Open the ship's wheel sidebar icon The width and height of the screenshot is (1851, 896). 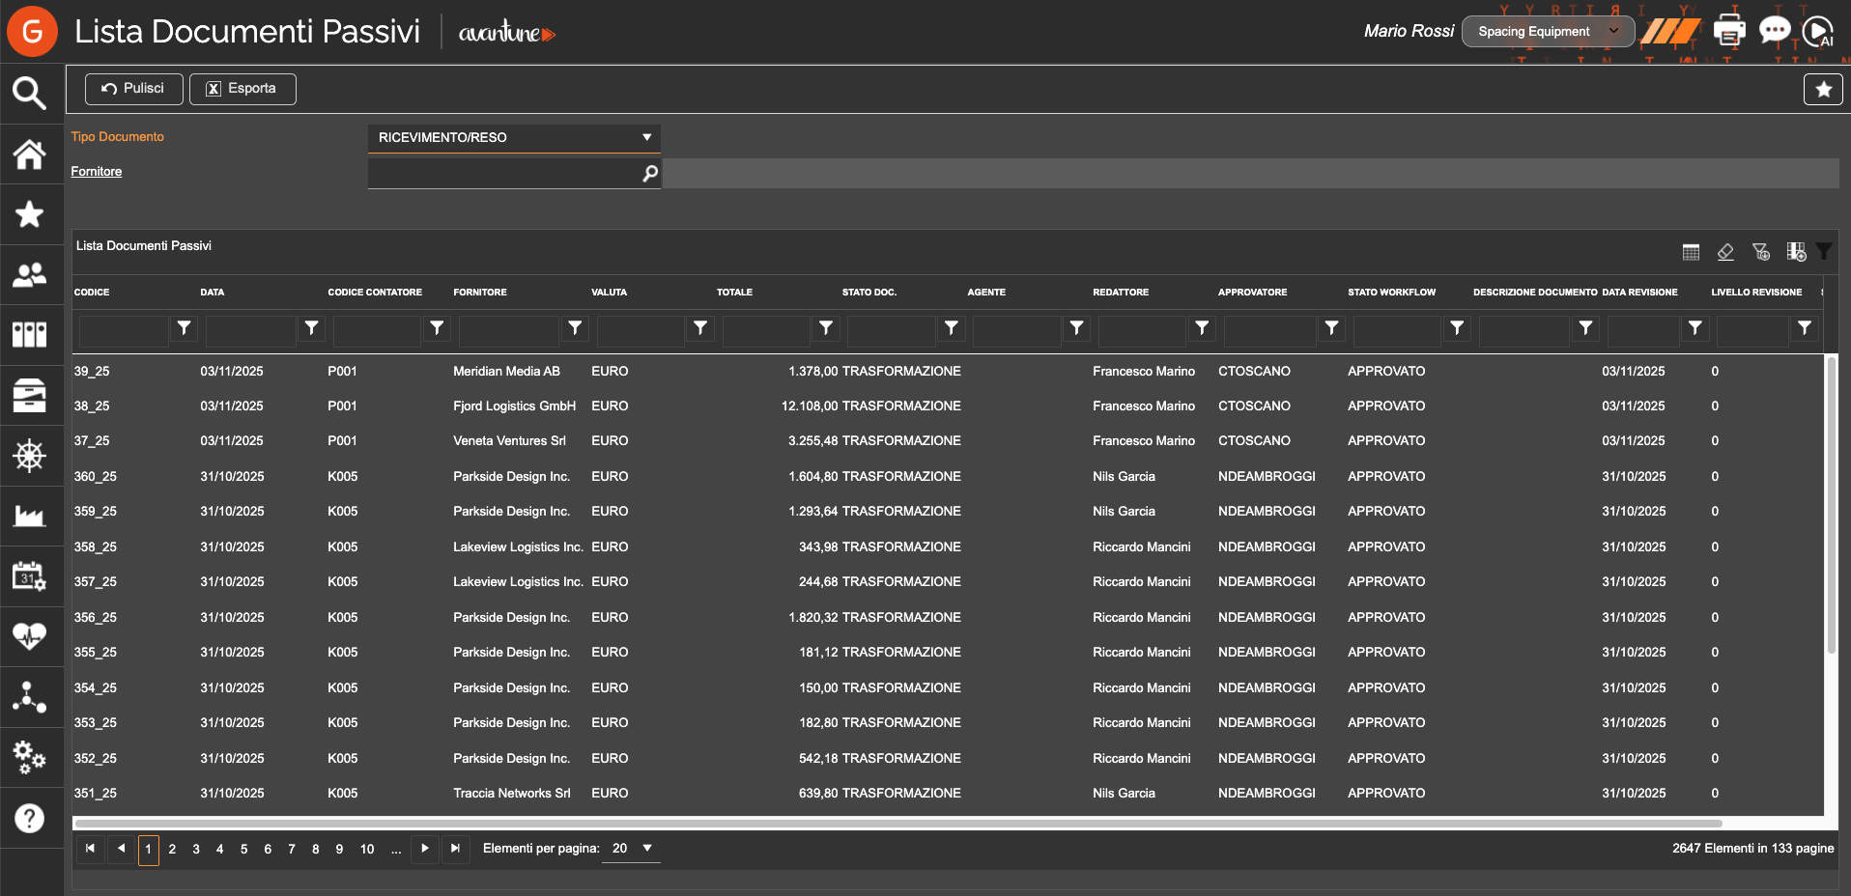29,456
